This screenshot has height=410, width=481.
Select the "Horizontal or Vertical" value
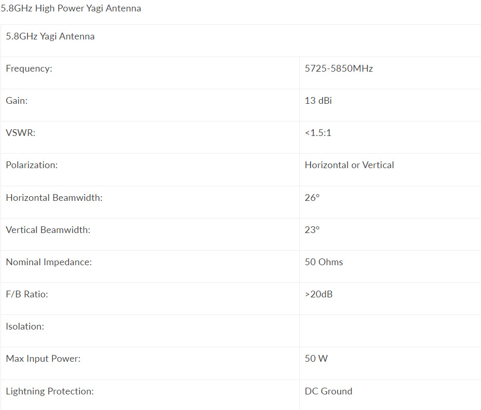[349, 165]
